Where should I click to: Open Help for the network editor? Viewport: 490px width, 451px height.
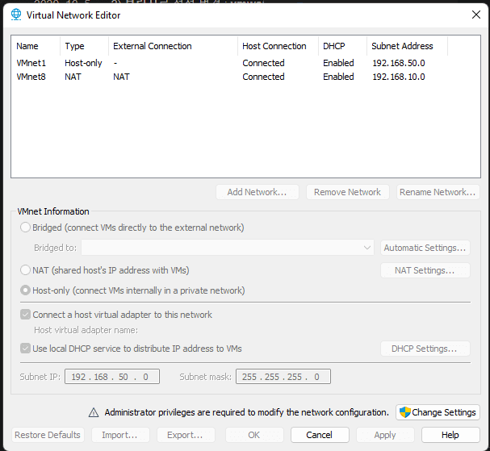450,435
